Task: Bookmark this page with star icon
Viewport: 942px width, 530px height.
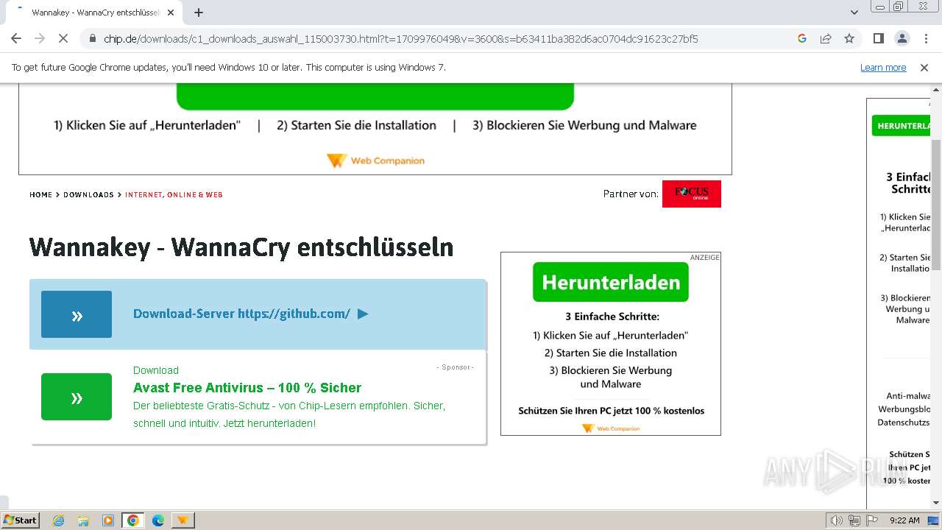Action: pyautogui.click(x=849, y=38)
